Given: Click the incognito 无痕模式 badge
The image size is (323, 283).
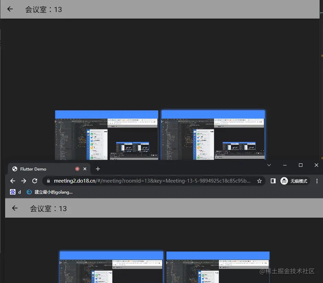Looking at the screenshot, I should point(294,181).
